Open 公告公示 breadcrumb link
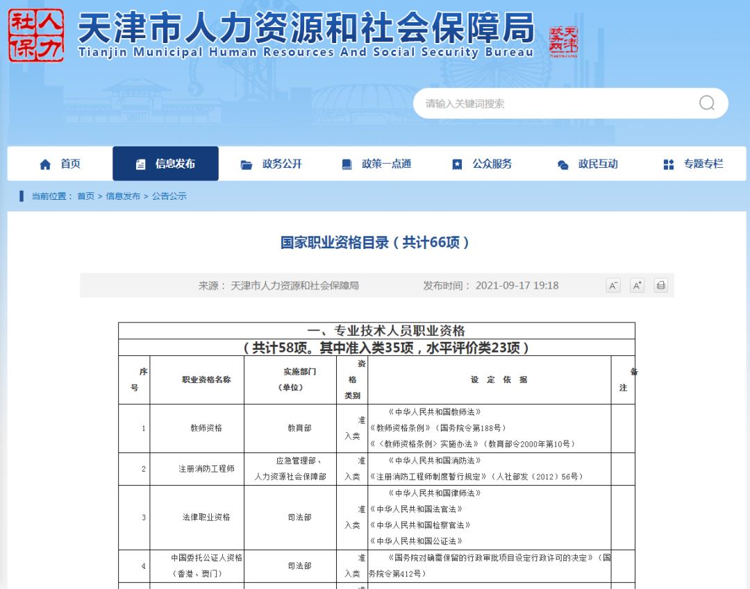The height and width of the screenshot is (589, 750). (x=169, y=196)
